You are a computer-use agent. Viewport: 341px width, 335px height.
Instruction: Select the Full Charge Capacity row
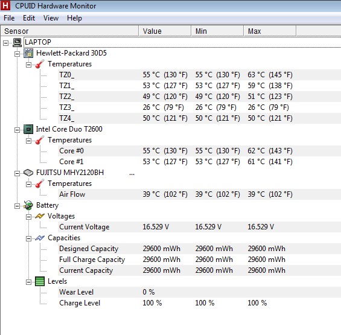pyautogui.click(x=199, y=260)
